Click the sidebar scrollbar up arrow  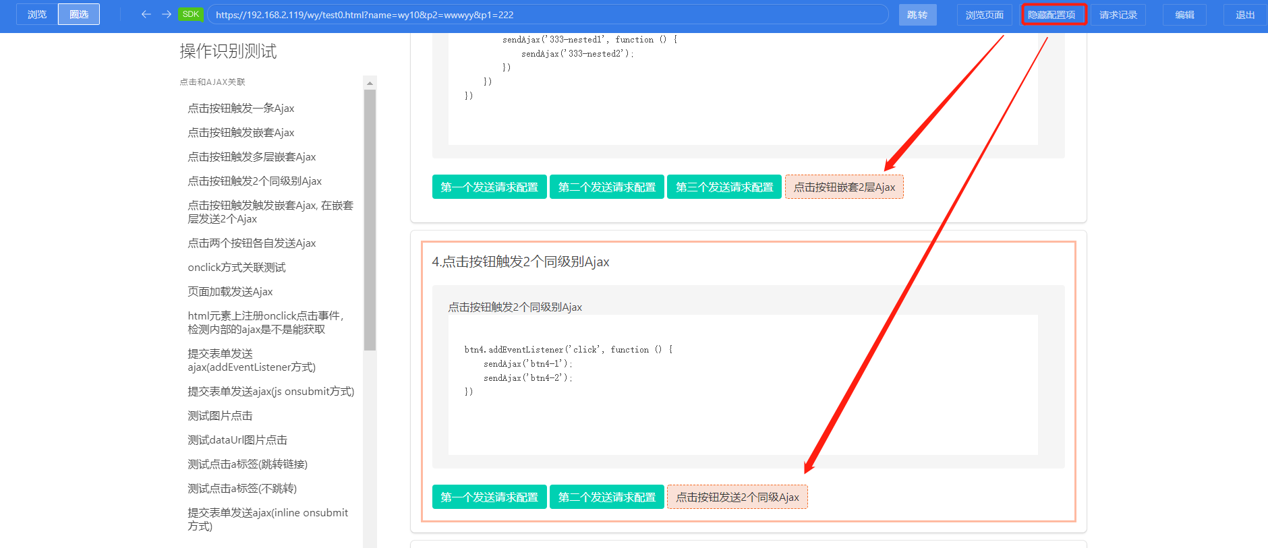pyautogui.click(x=370, y=83)
